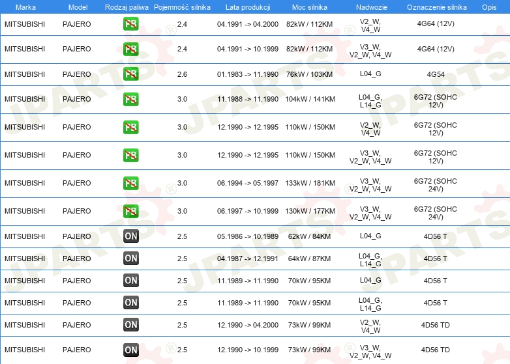Click the 4G54 engine code cell
The image size is (510, 364).
[436, 74]
